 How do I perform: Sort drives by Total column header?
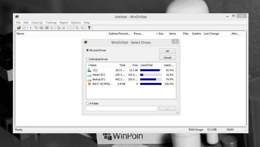[x=120, y=65]
